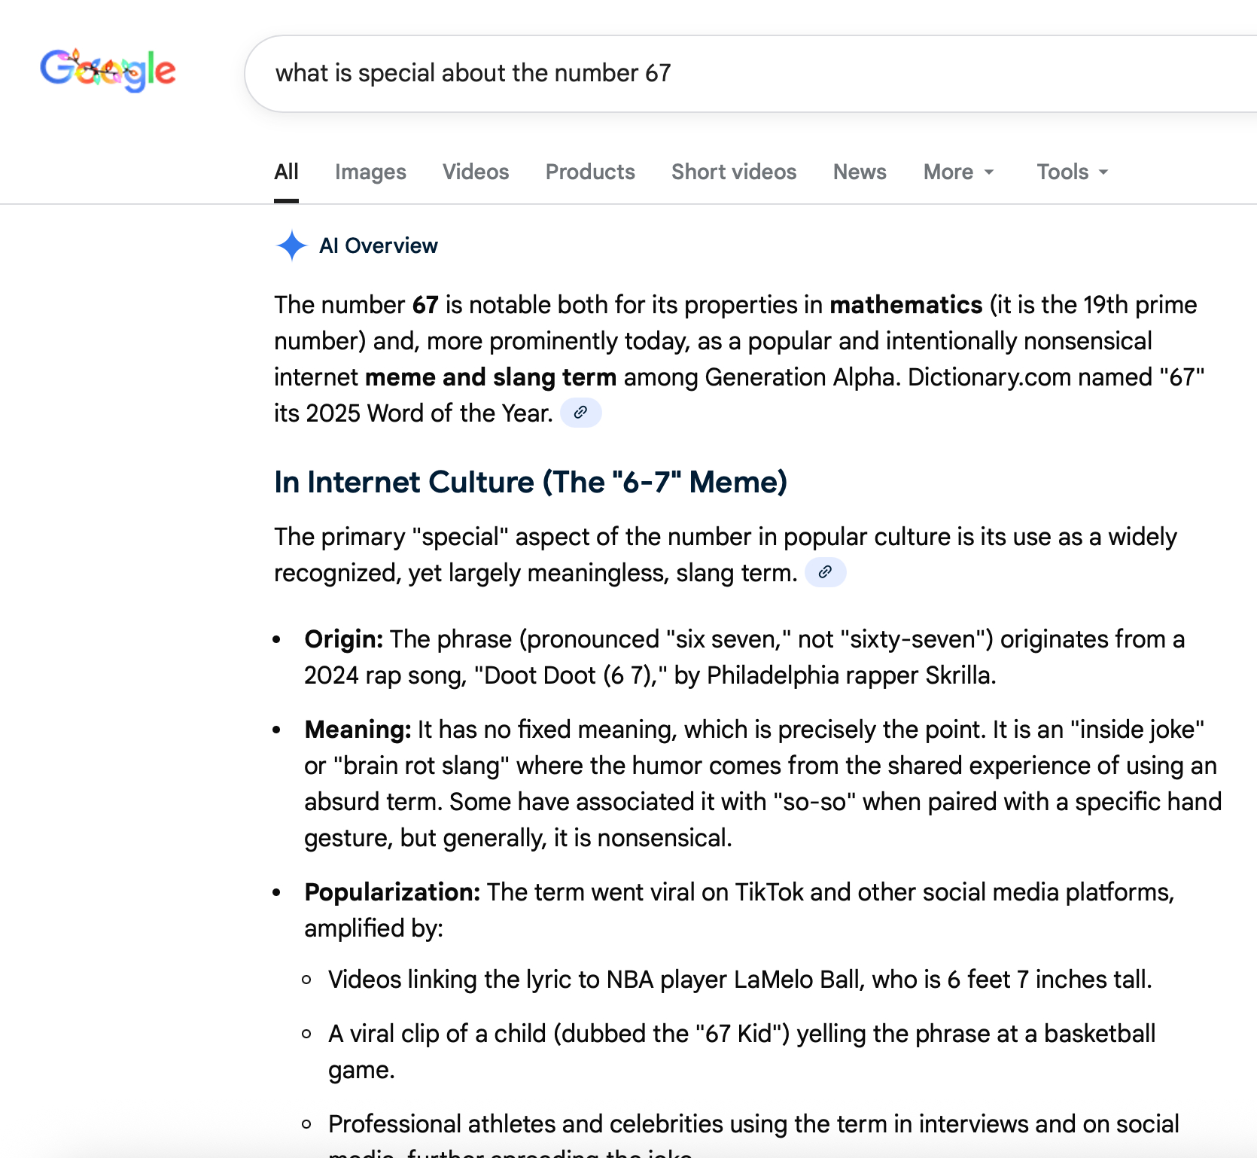Viewport: 1257px width, 1158px height.
Task: Click the bold "meme and slang term" text
Action: coord(490,377)
